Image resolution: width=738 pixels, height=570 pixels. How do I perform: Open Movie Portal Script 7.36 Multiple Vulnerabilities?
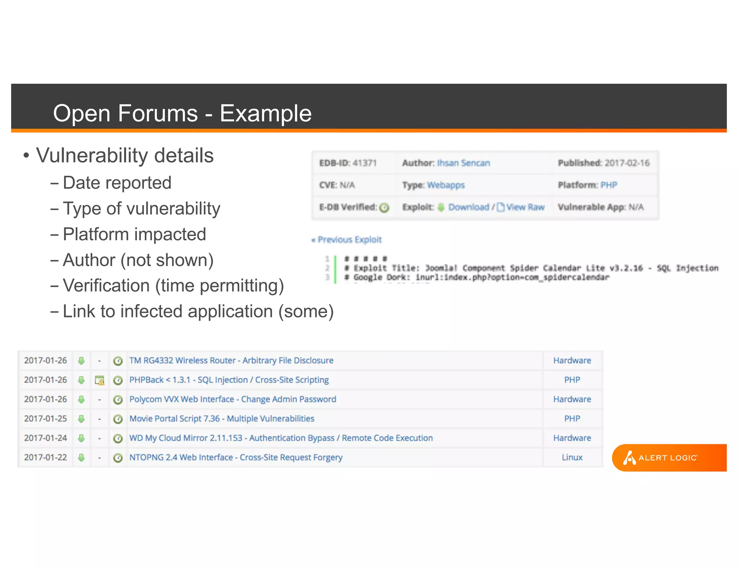click(222, 419)
